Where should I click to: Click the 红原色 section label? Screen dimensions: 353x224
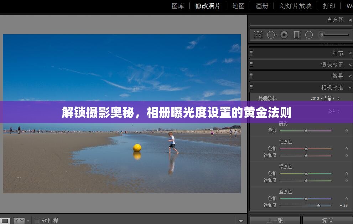(285, 142)
